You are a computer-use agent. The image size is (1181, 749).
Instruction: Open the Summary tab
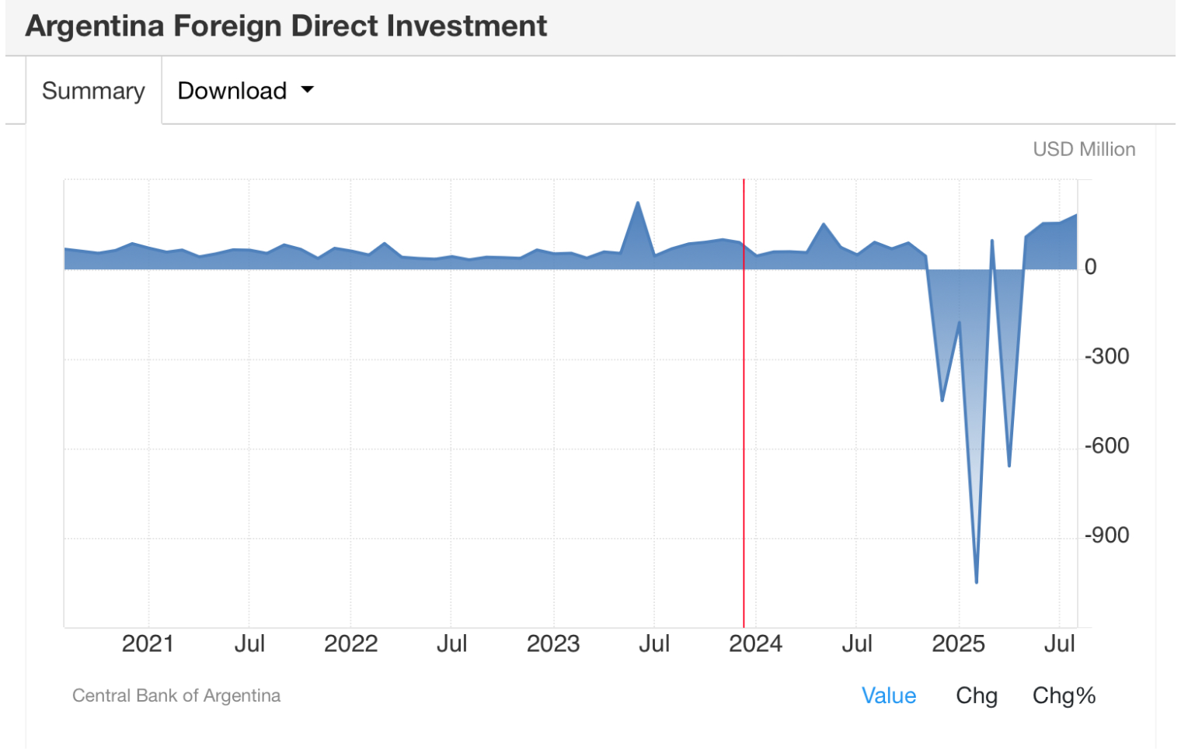[93, 91]
